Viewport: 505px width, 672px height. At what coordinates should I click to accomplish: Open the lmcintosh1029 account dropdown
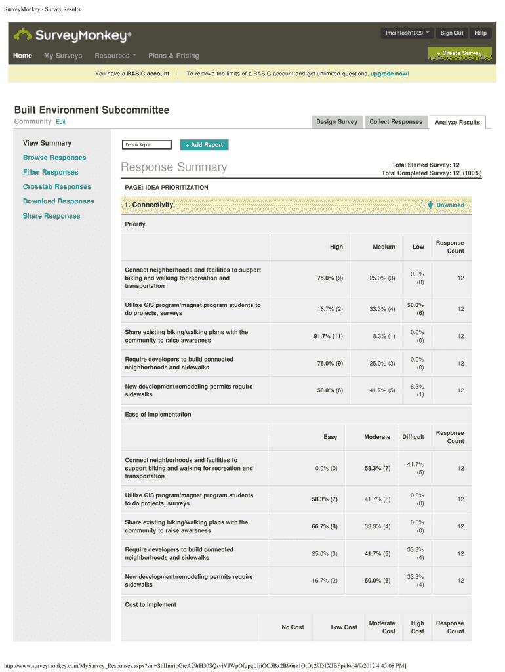tap(407, 33)
